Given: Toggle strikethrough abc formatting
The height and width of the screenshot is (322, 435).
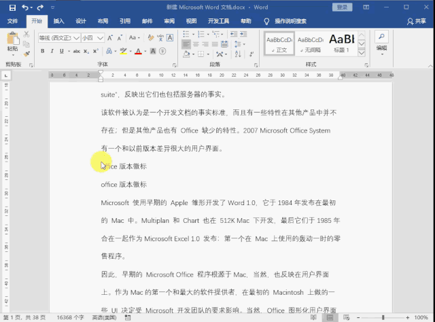Looking at the screenshot, I should coord(77,51).
